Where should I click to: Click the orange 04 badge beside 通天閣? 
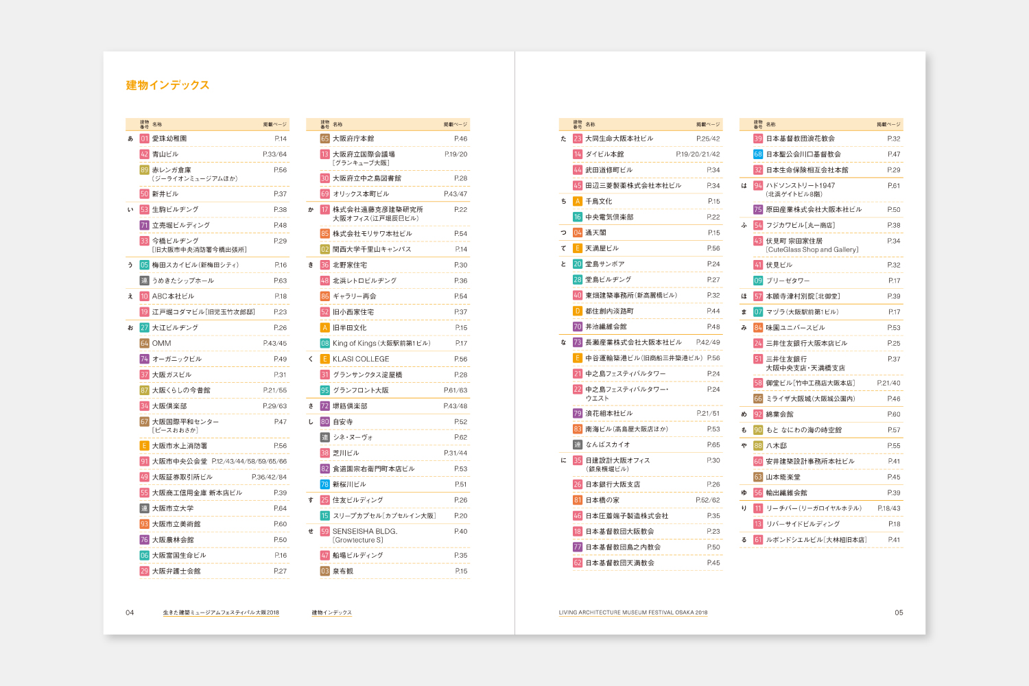coord(578,233)
